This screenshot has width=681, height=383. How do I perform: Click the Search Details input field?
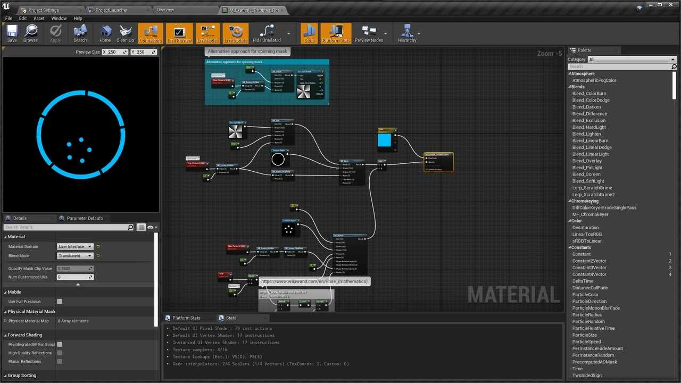(65, 227)
